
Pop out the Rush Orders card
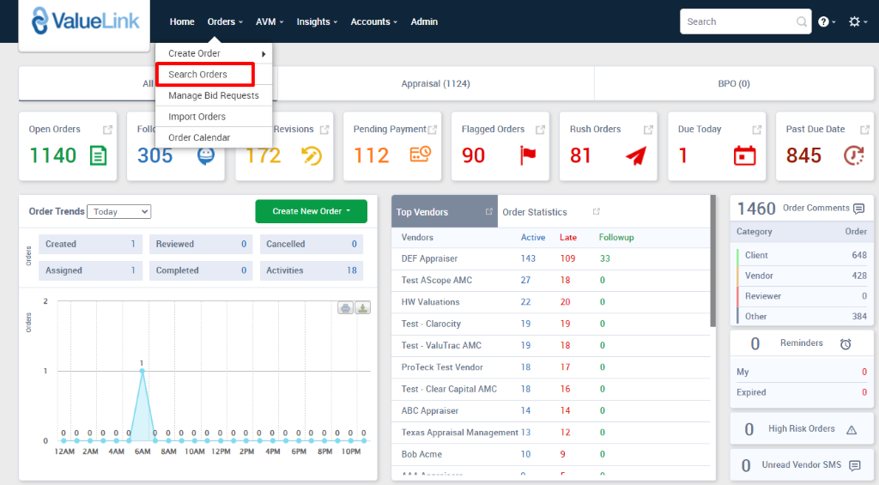click(x=648, y=130)
